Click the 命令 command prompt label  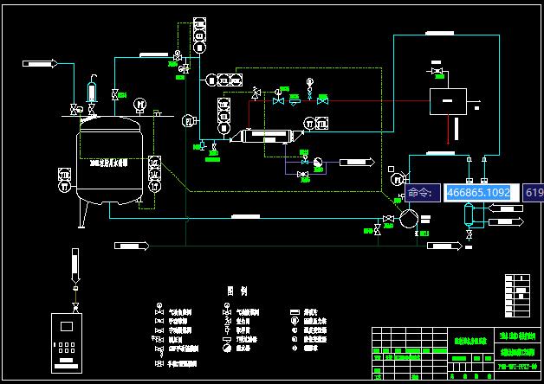click(423, 193)
